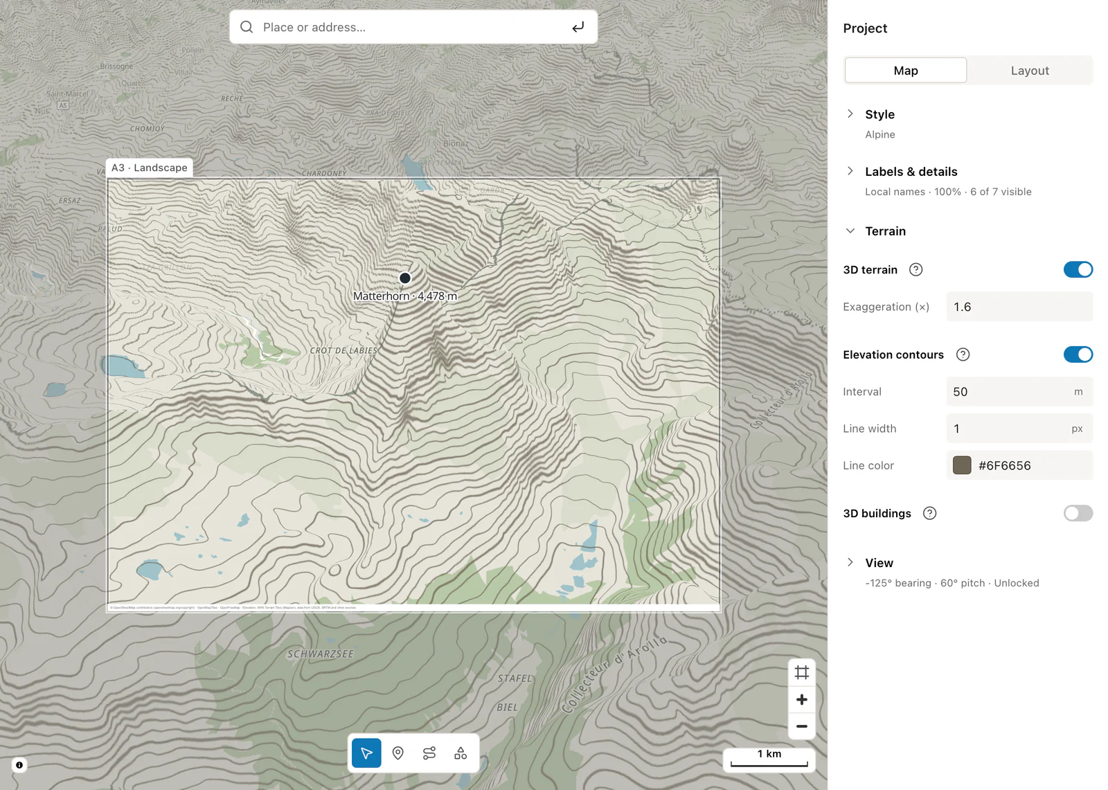
Task: Select the route line tool
Action: click(x=429, y=753)
